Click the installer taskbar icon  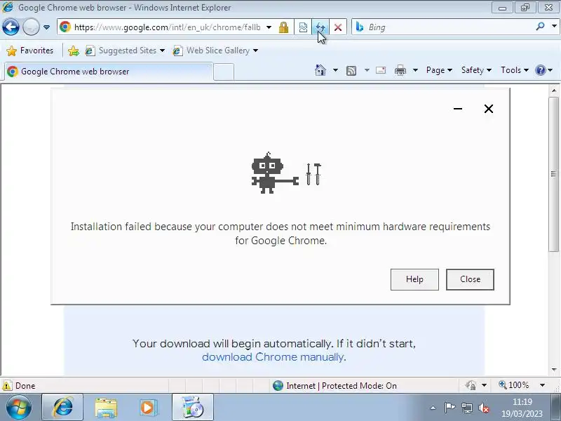(x=192, y=408)
